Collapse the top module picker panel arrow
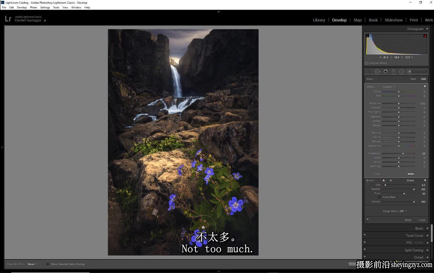The width and height of the screenshot is (434, 273). (x=219, y=11)
